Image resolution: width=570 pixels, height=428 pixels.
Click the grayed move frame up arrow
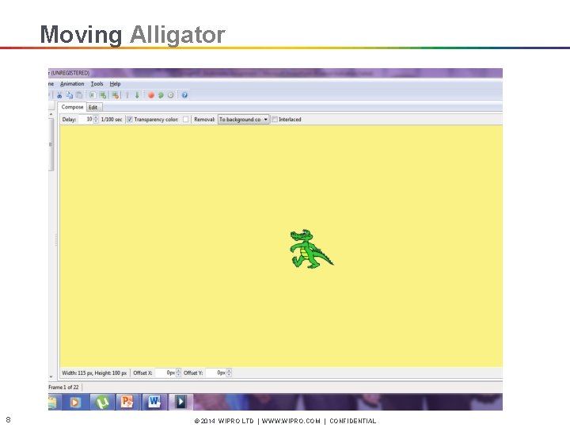[x=127, y=95]
